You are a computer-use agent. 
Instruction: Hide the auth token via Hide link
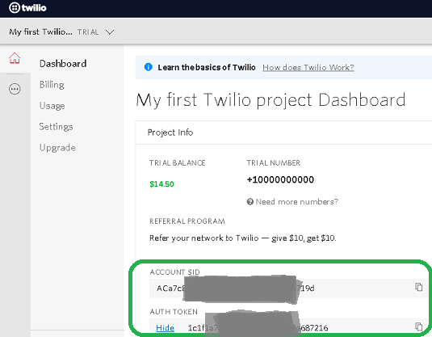point(165,328)
